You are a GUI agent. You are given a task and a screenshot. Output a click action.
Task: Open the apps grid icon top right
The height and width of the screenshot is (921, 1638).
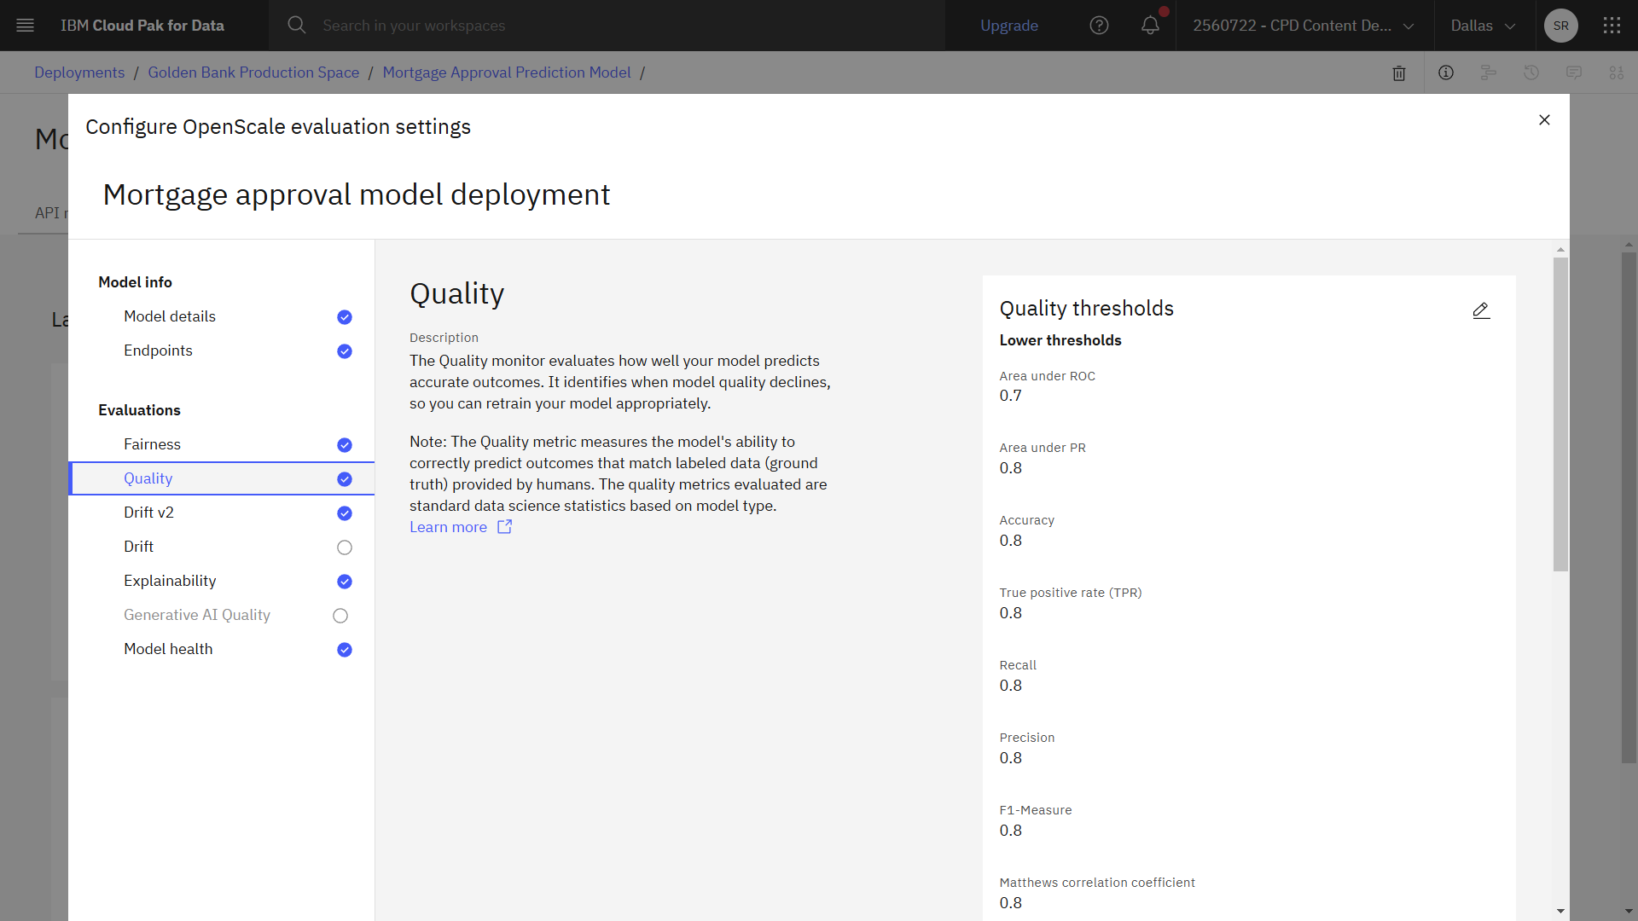tap(1612, 26)
